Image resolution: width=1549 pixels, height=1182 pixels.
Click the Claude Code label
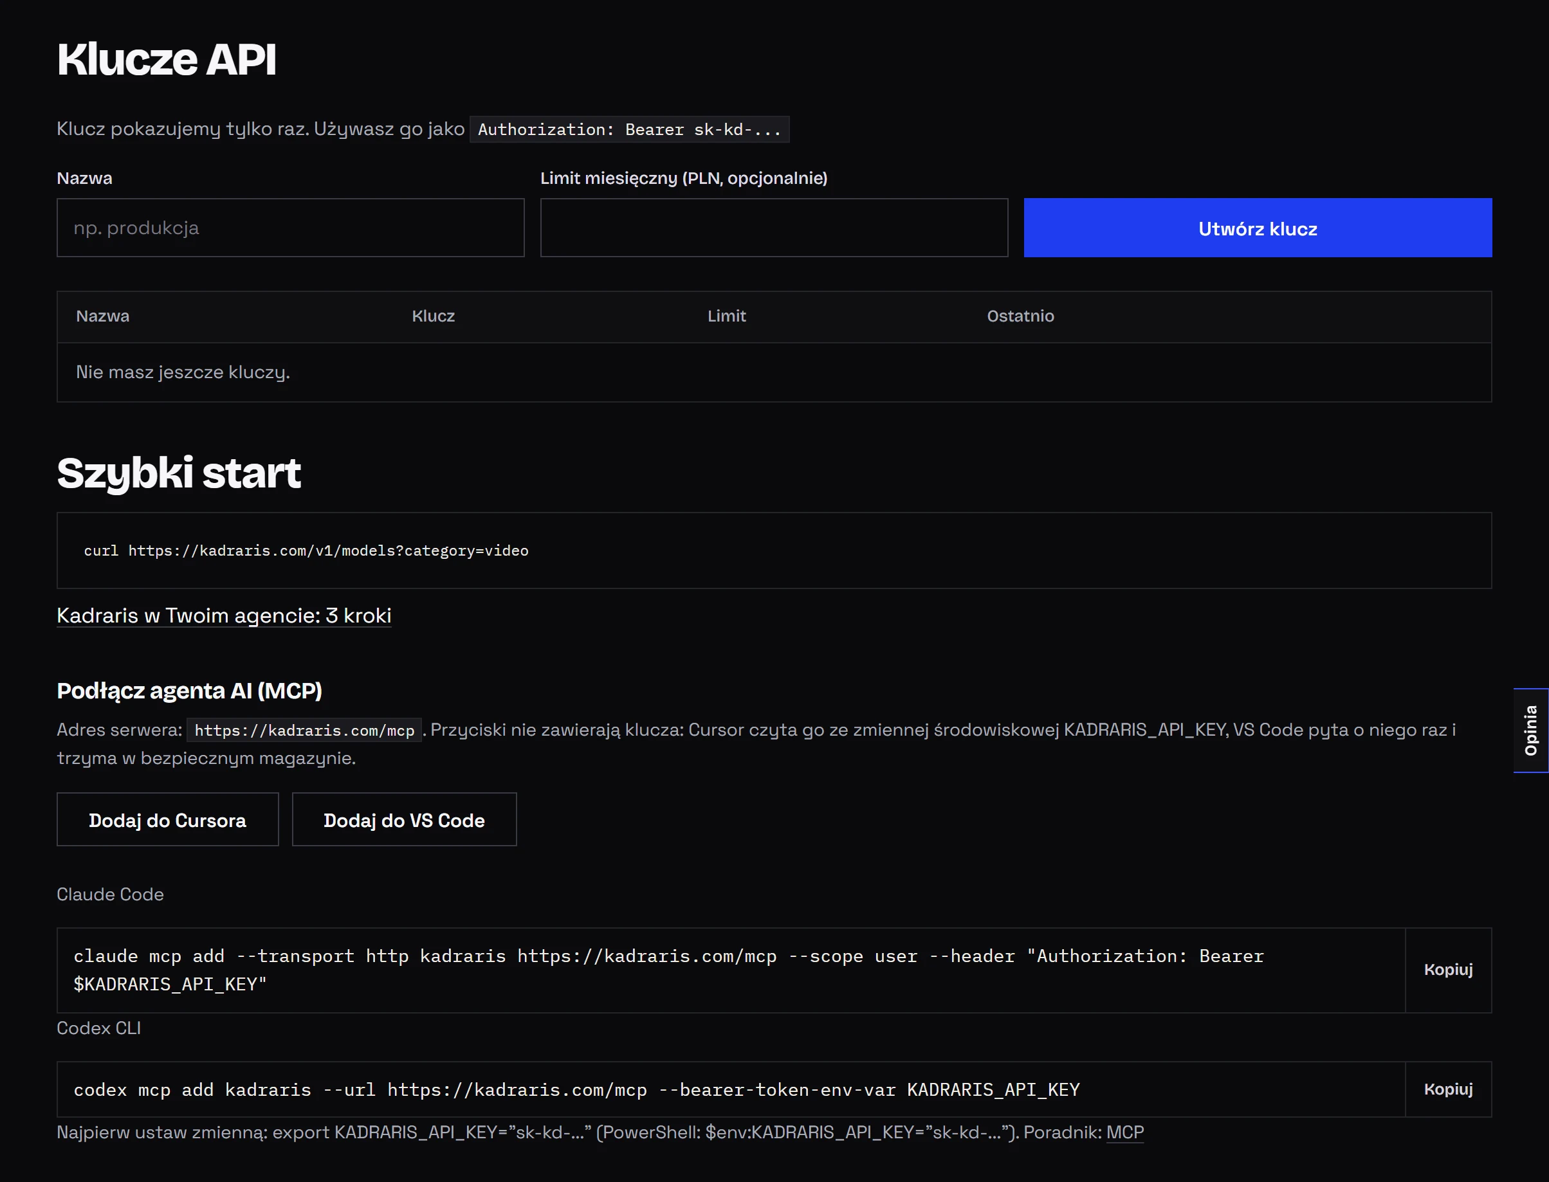(111, 895)
